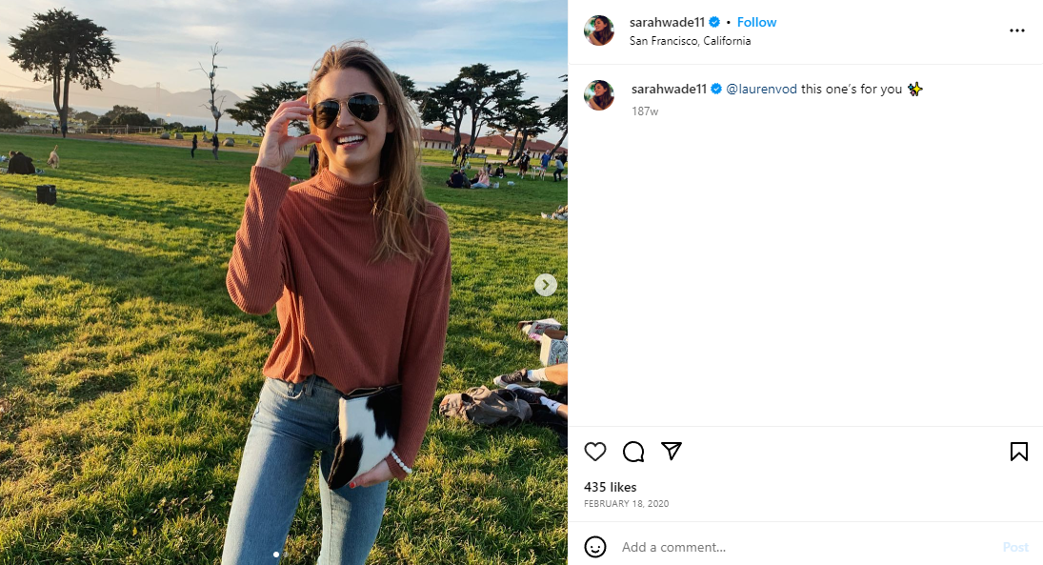Click the Follow link beside sarahwade11

756,22
